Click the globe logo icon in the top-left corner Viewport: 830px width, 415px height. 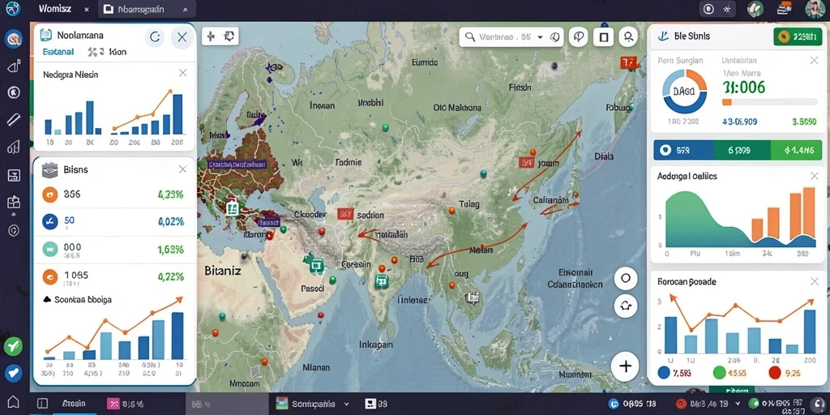coord(12,8)
